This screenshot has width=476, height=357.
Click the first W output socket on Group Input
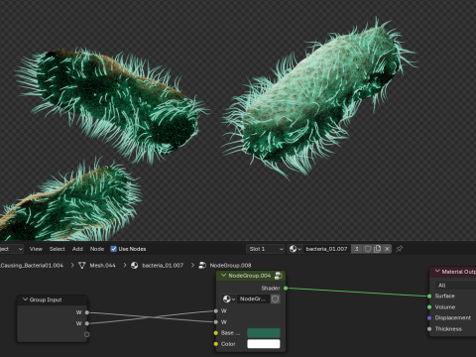pos(87,312)
